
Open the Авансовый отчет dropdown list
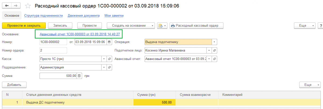coord(209,59)
